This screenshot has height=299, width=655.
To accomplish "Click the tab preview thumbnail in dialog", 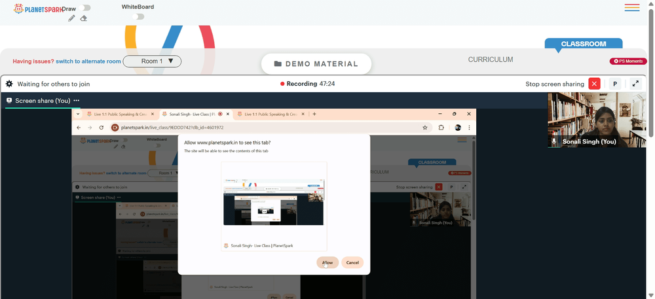I will [274, 202].
